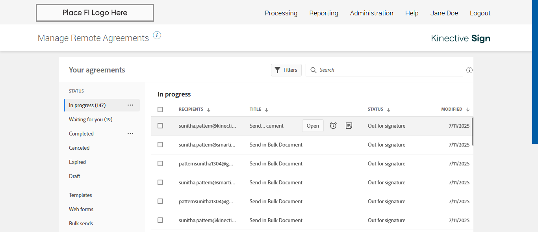This screenshot has width=538, height=232.
Task: Click the Open button in first row
Action: point(313,126)
